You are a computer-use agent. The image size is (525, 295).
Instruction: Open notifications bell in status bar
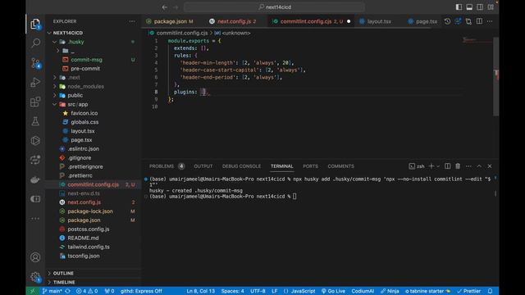[491, 291]
